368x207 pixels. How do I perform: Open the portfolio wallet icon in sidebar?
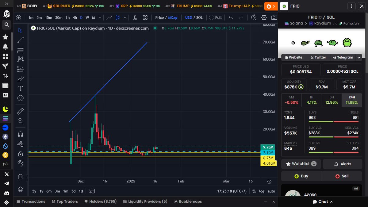(x=5, y=85)
